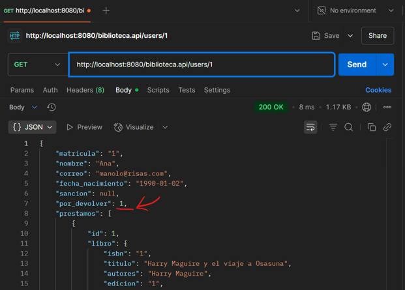Click the "matricula" key on line 2
405x290 pixels.
(78, 154)
